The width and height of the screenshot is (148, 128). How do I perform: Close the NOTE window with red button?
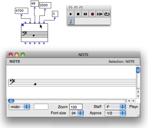point(10,55)
